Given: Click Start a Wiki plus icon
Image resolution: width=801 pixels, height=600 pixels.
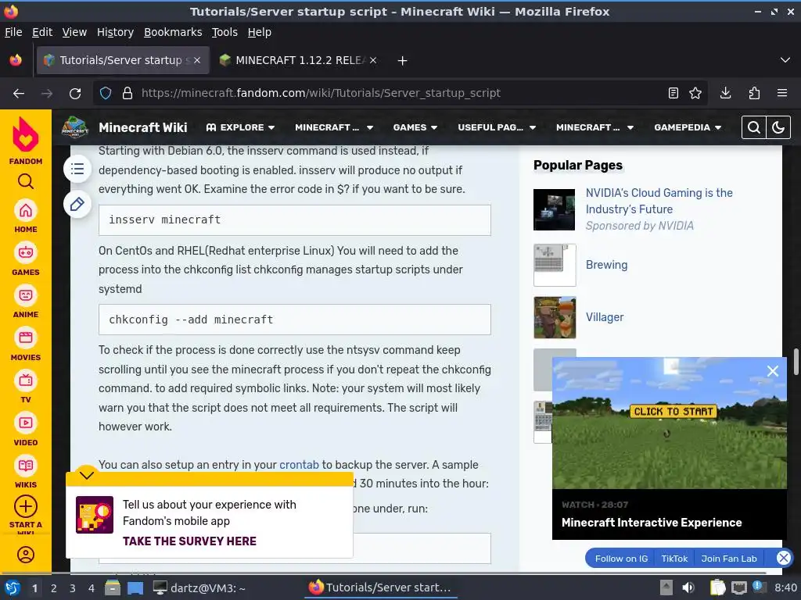Looking at the screenshot, I should pyautogui.click(x=26, y=506).
